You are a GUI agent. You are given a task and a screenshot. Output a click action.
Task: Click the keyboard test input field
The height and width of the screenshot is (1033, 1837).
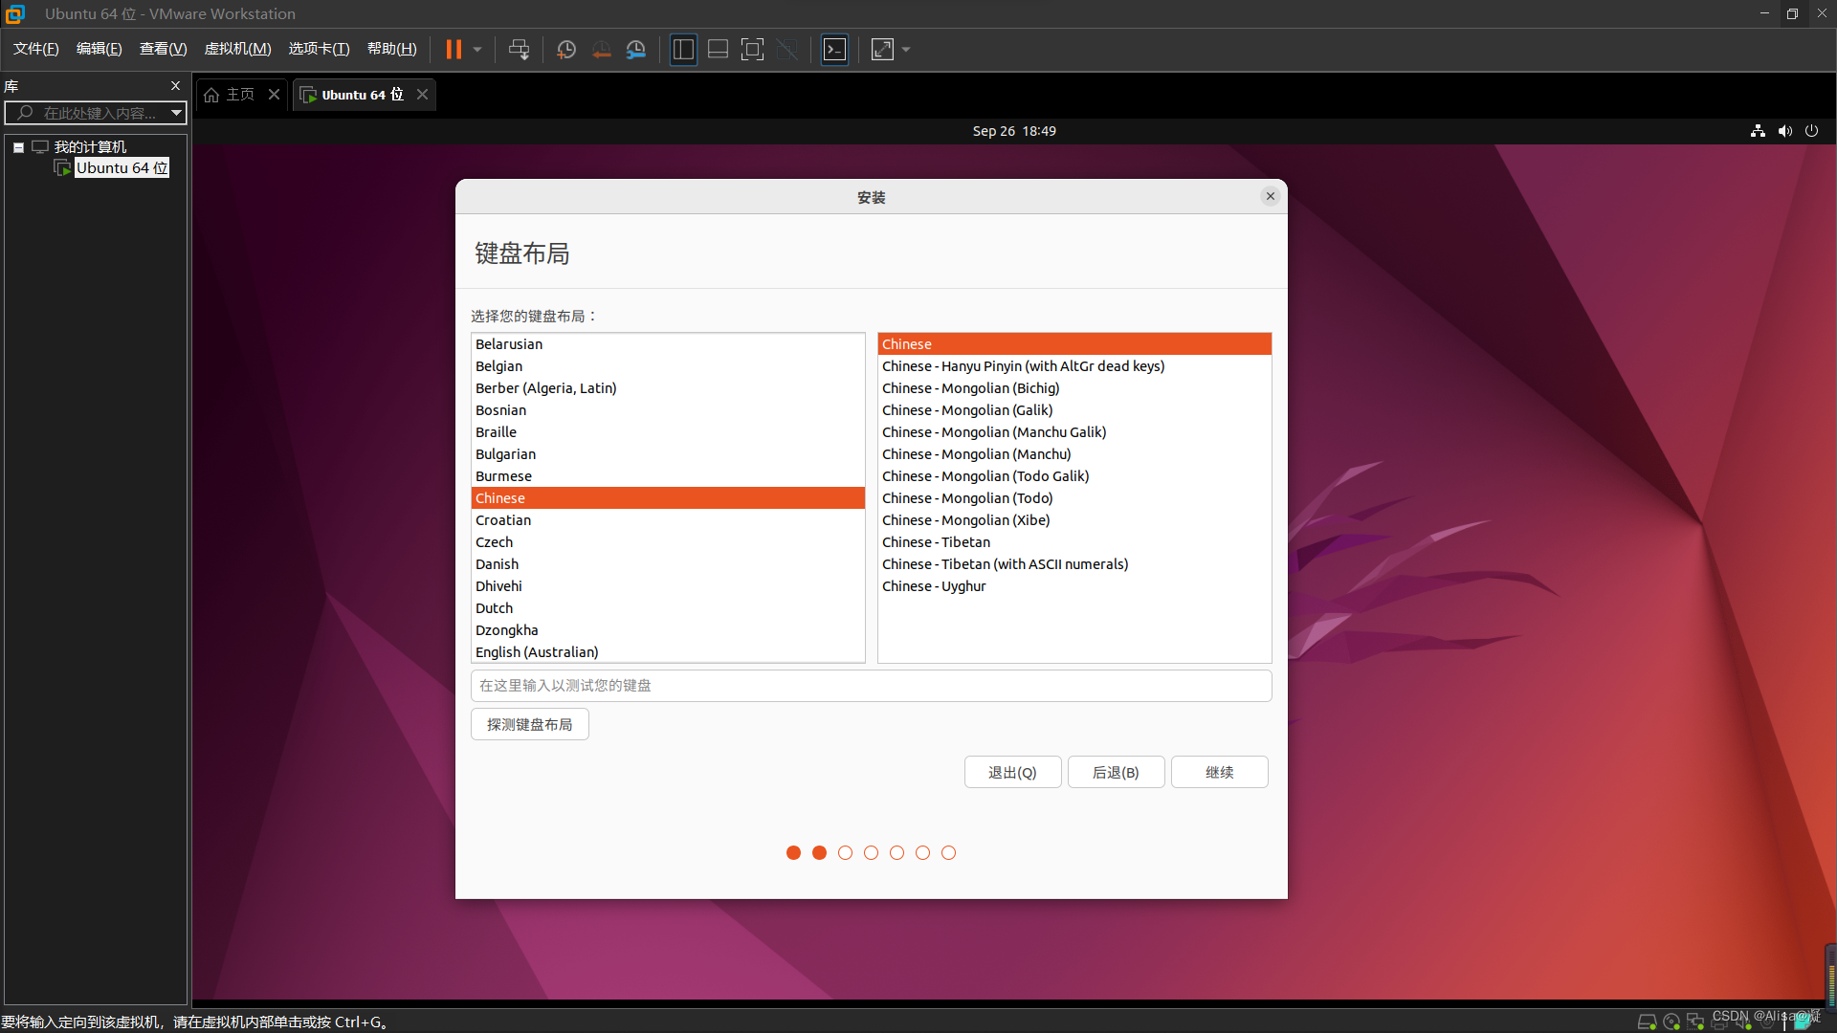tap(871, 686)
